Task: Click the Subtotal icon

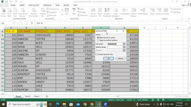Action: tap(166, 12)
